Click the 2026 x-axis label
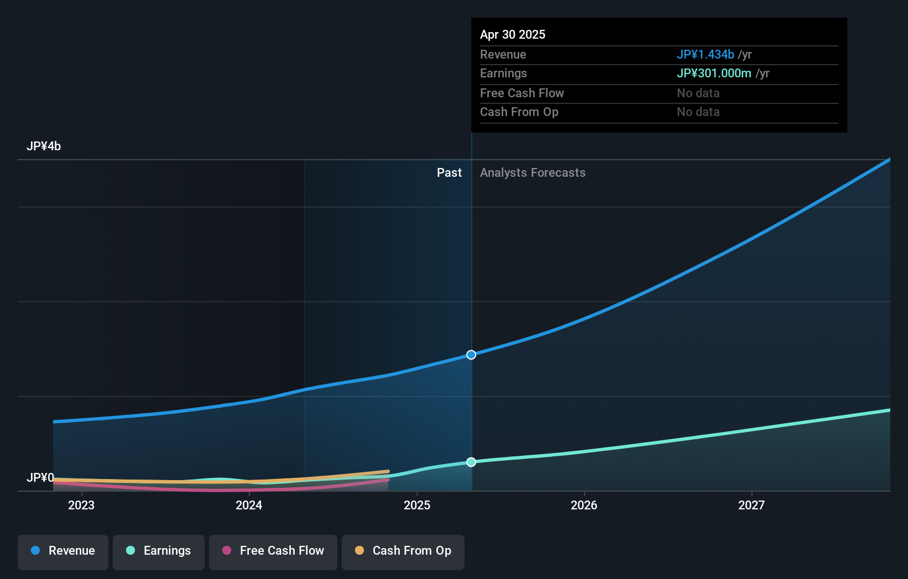Viewport: 908px width, 579px height. [x=584, y=505]
